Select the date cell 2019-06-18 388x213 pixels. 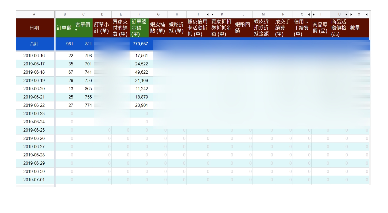pos(34,72)
